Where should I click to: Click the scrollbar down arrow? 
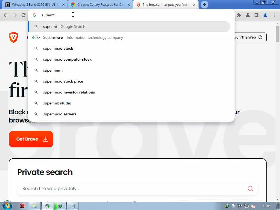click(278, 199)
